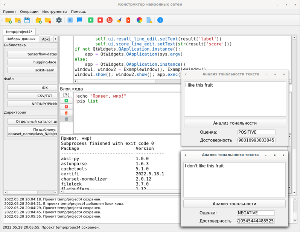Screen dimensions: 300x232
Task: Close the upper Анализ тональности текста window
Action: tap(284, 74)
